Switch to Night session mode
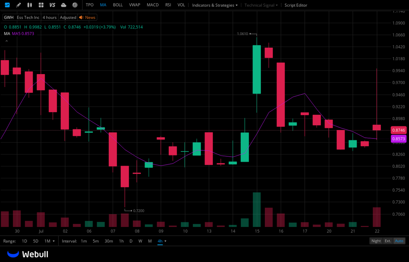The width and height of the screenshot is (409, 262). click(376, 241)
